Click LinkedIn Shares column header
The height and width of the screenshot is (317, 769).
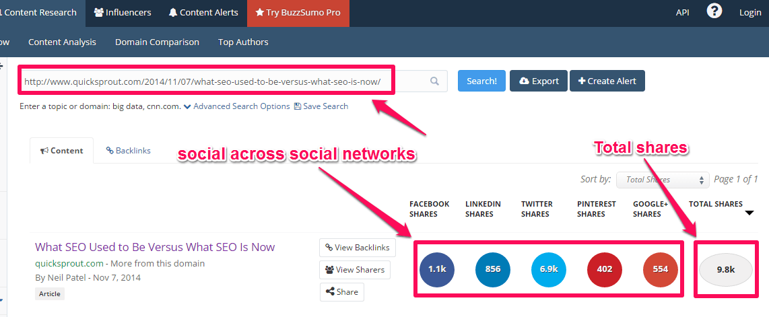click(483, 209)
